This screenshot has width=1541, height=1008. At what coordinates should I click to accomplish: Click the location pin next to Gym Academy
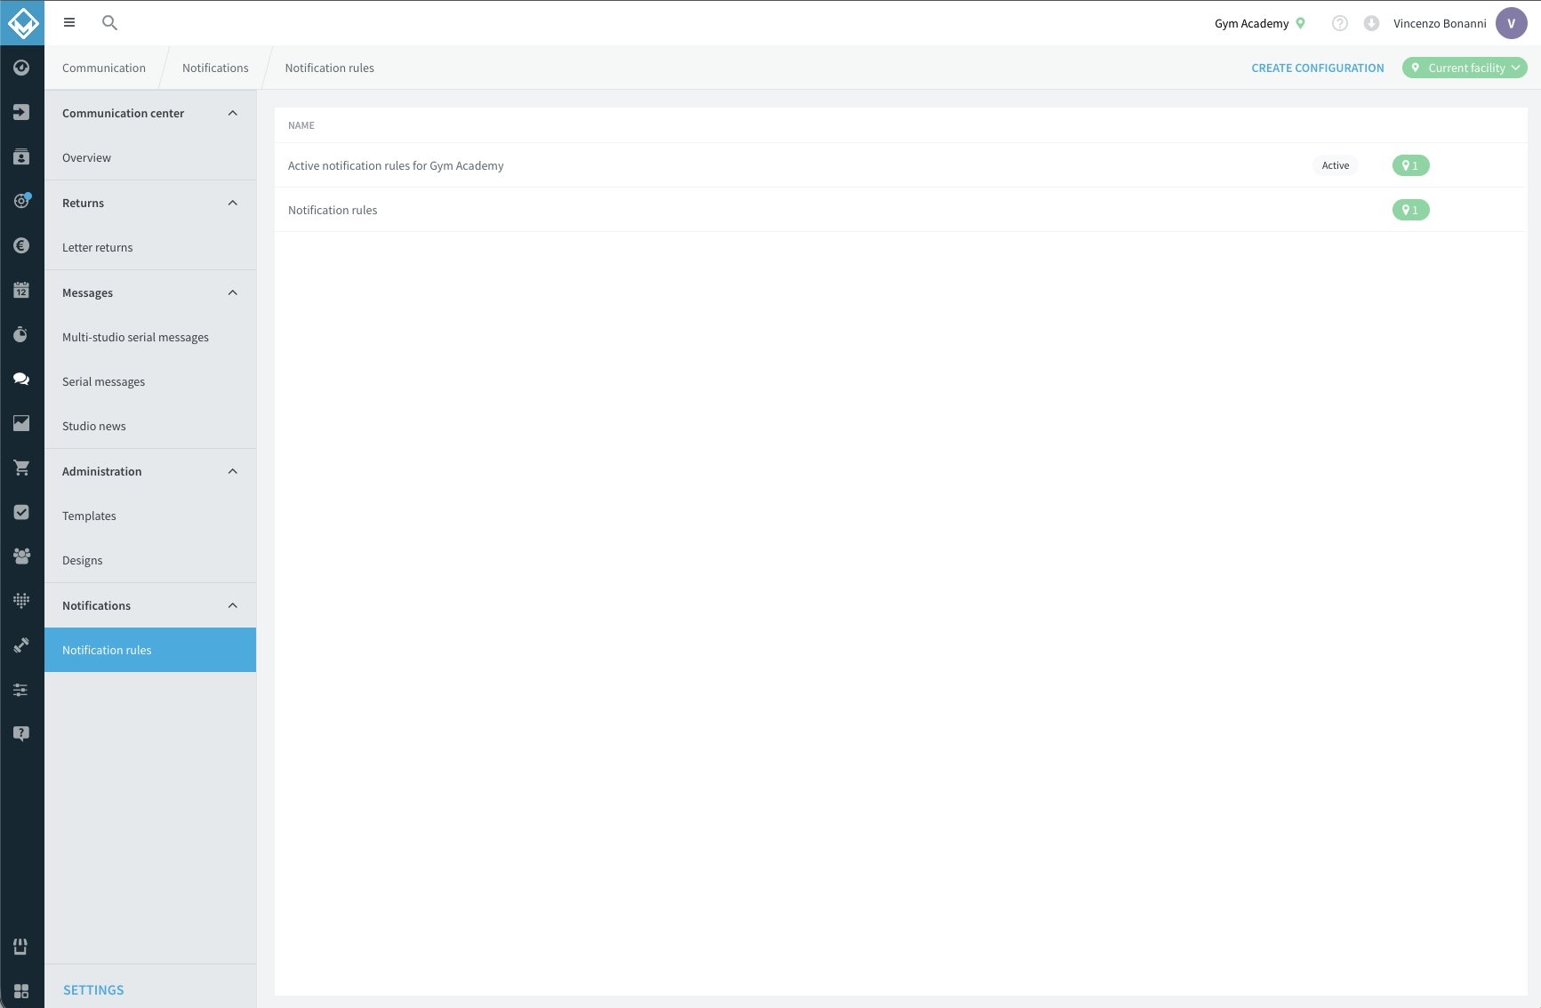(x=1301, y=23)
